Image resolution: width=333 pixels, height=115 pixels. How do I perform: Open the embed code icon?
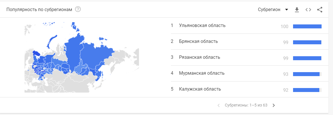(x=308, y=10)
